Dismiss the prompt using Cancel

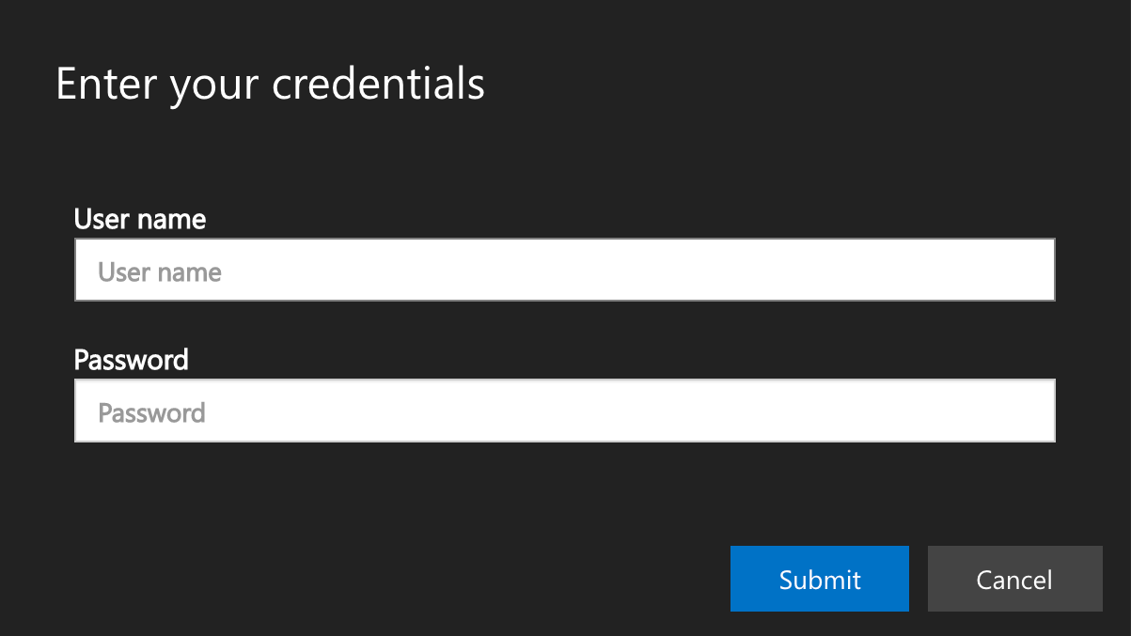[x=1014, y=579]
